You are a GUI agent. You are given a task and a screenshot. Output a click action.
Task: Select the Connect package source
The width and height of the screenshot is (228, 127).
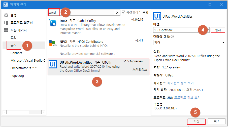click(16, 53)
